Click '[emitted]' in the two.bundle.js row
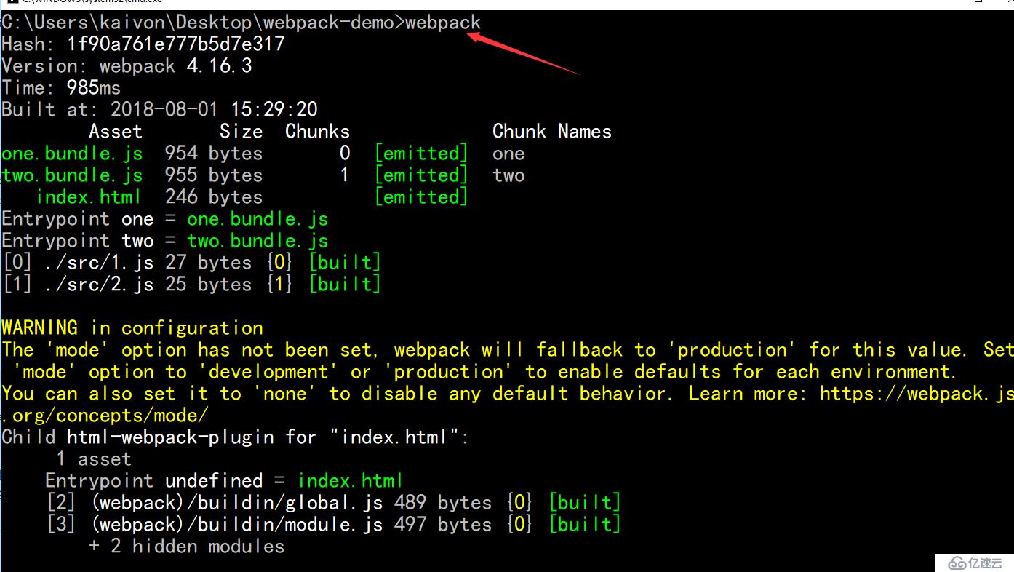This screenshot has width=1014, height=572. click(421, 175)
